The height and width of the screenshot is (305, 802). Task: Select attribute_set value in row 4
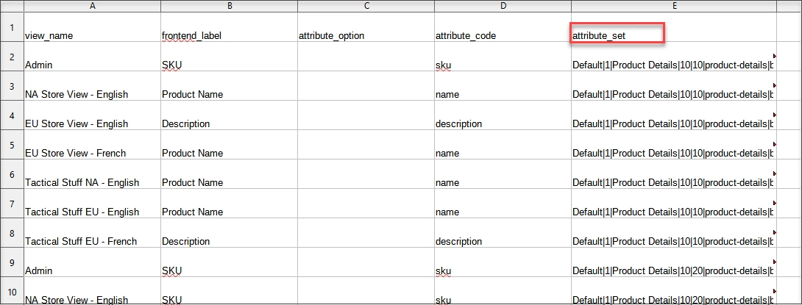(674, 115)
